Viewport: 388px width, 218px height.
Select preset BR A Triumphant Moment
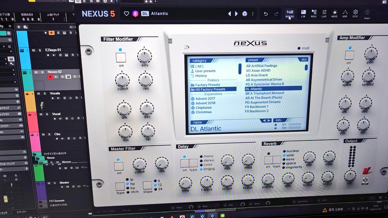pyautogui.click(x=264, y=93)
